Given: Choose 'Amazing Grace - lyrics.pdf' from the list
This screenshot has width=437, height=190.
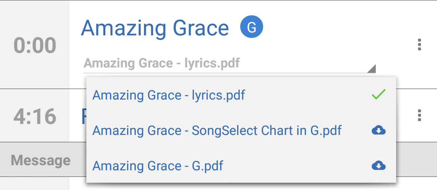Looking at the screenshot, I should [x=169, y=95].
